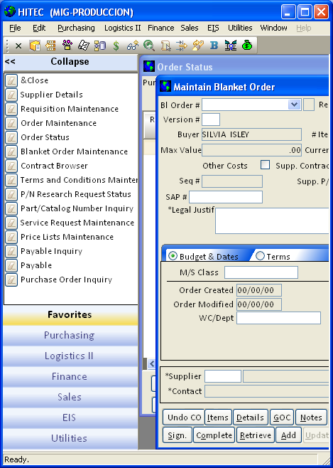
Task: Open the Logistics II menu
Action: (122, 28)
